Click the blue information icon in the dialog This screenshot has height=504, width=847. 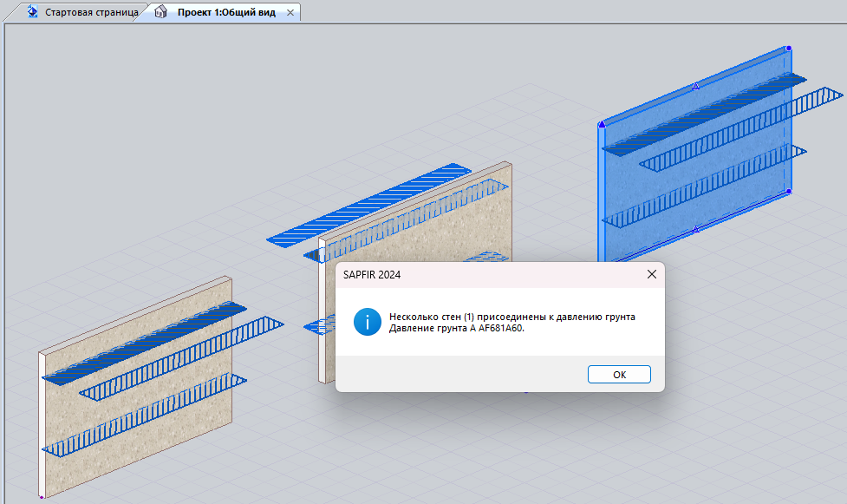point(367,322)
